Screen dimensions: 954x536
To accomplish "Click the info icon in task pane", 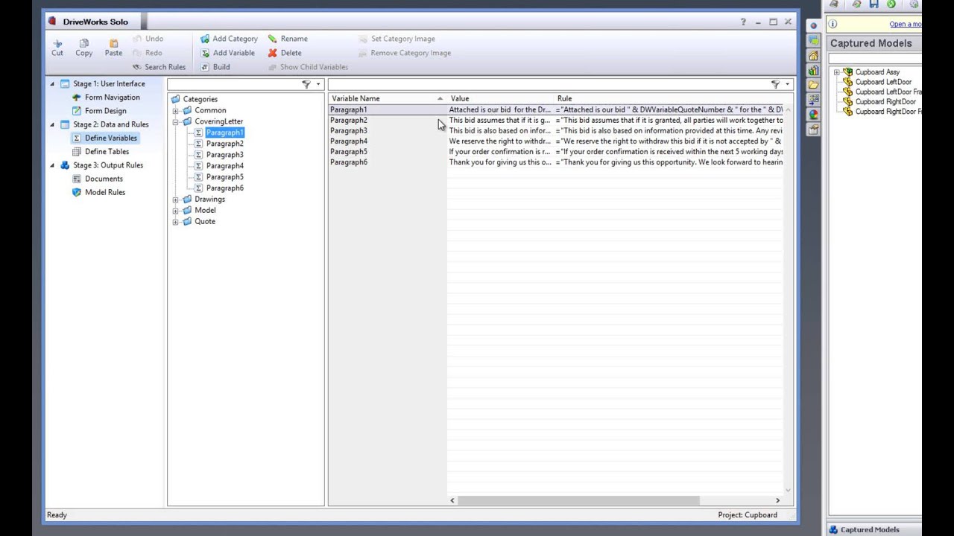I will [833, 24].
